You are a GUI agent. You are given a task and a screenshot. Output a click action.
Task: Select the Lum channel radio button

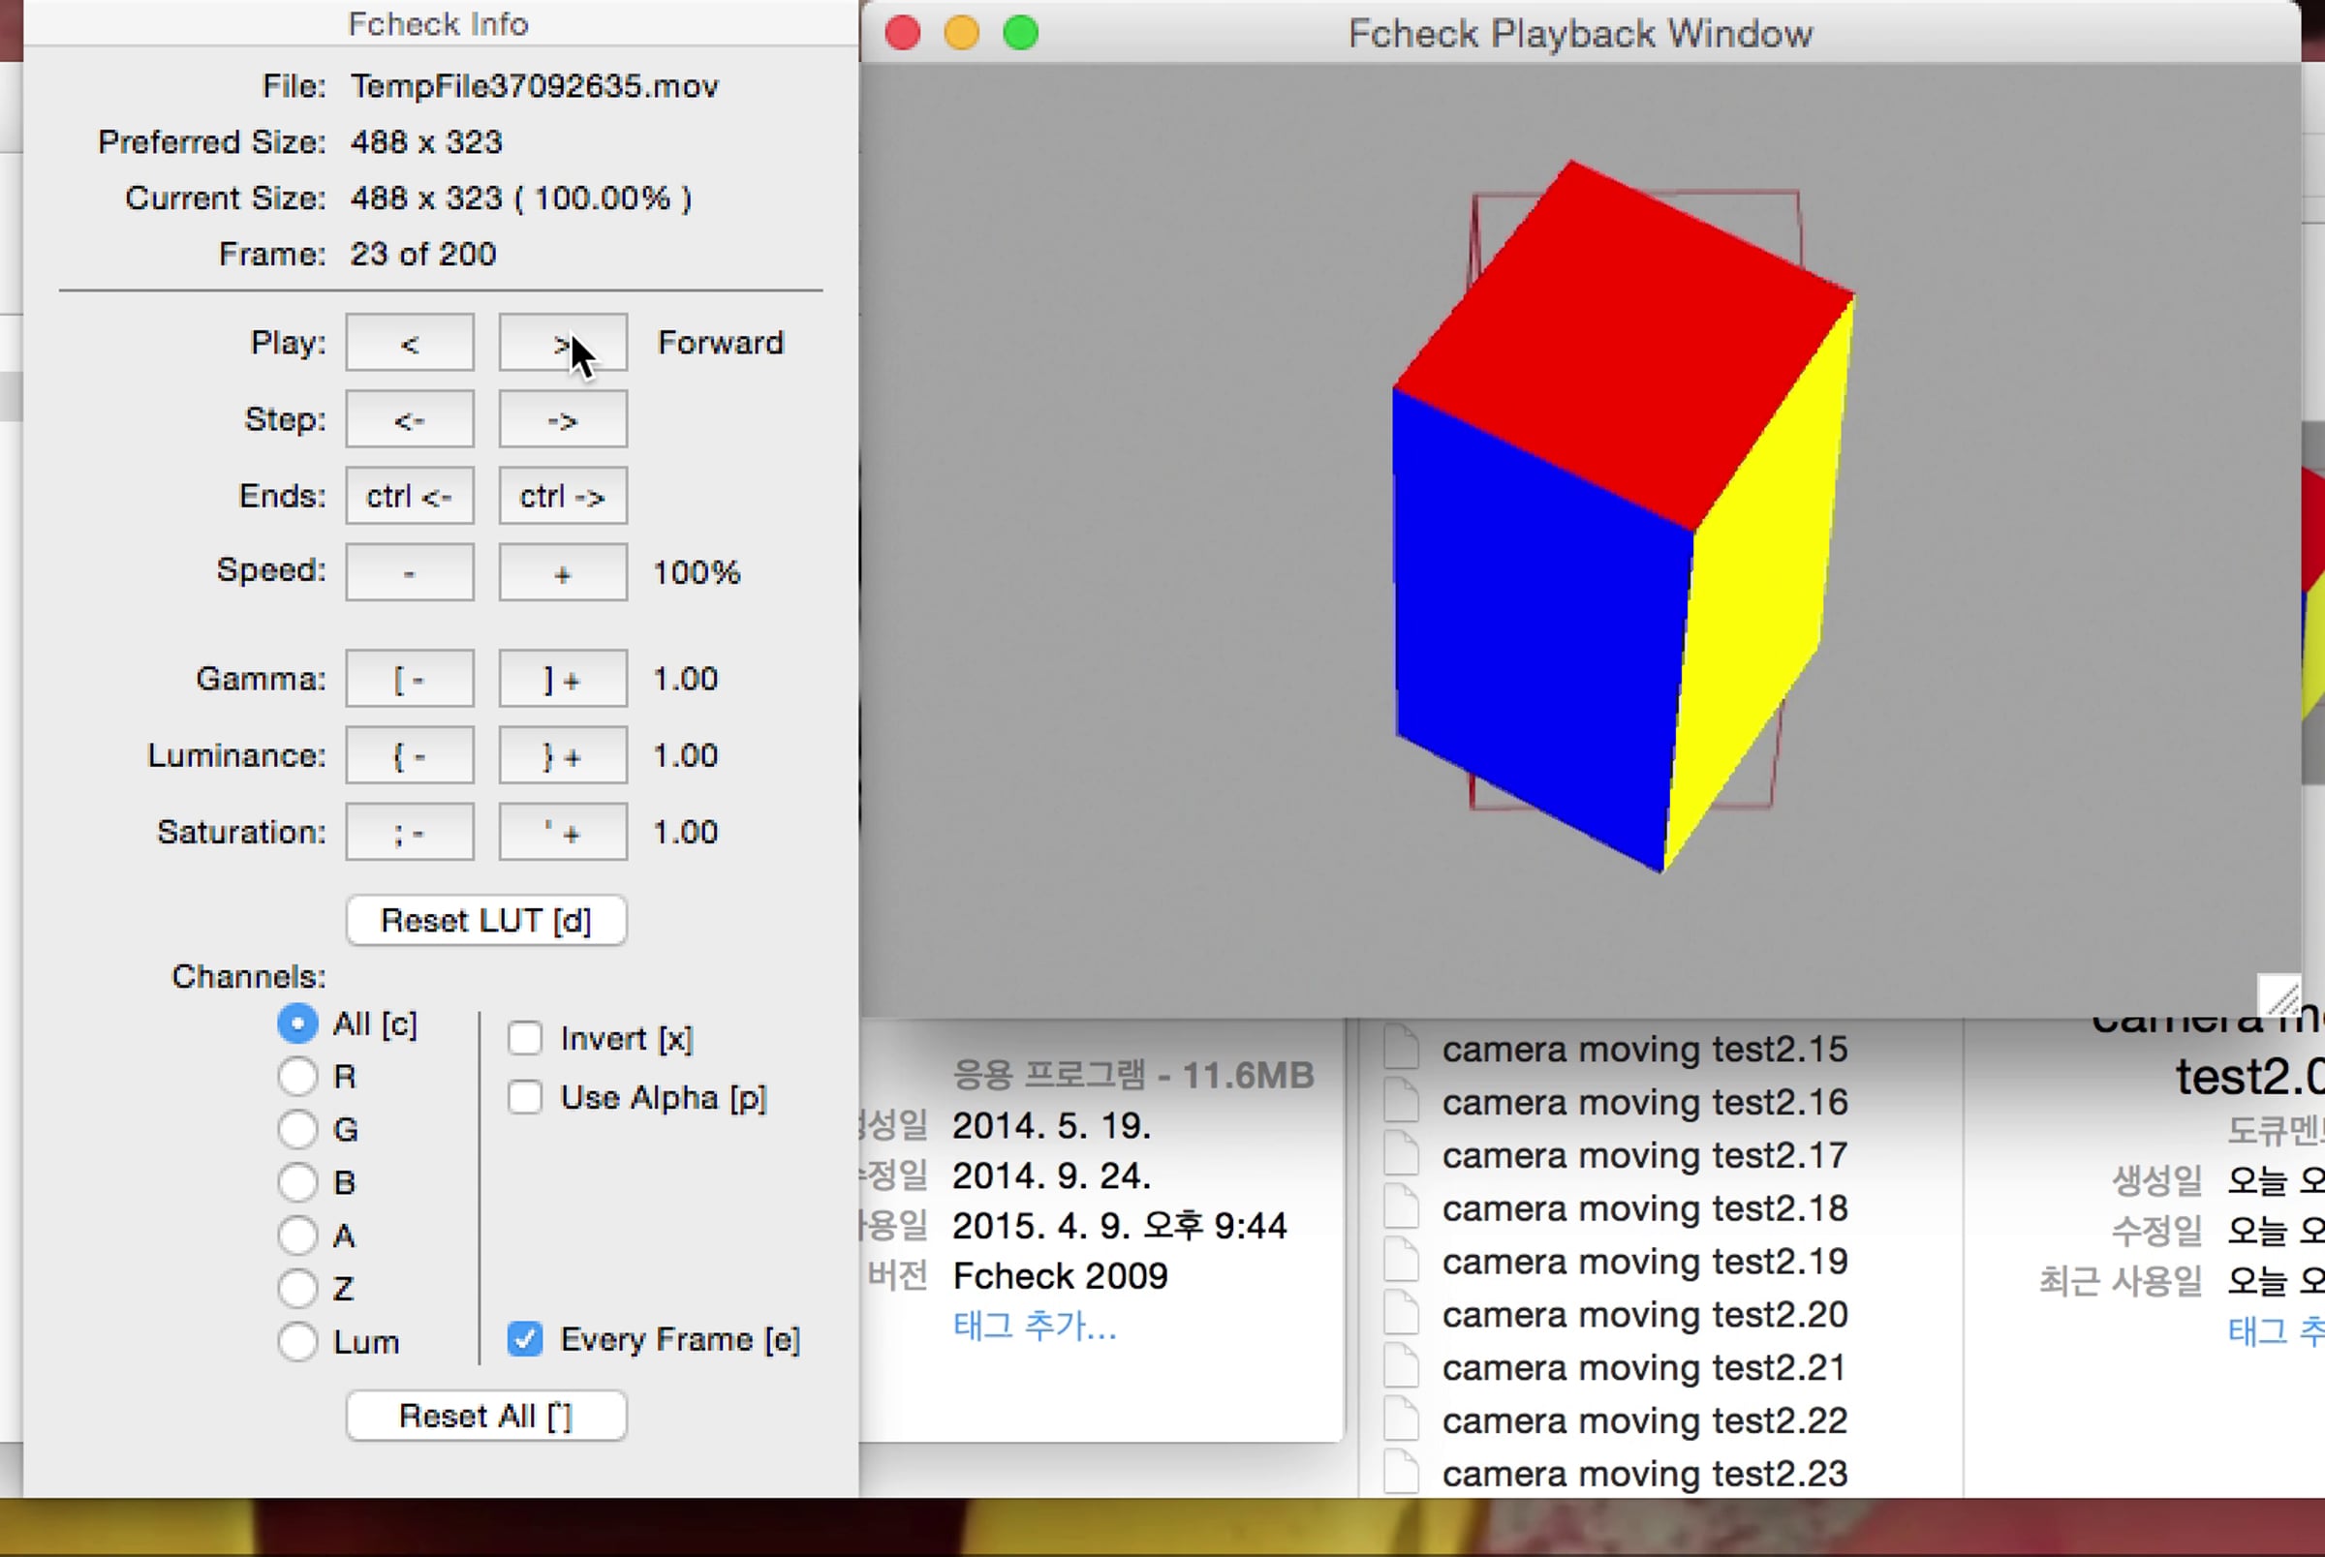tap(297, 1341)
